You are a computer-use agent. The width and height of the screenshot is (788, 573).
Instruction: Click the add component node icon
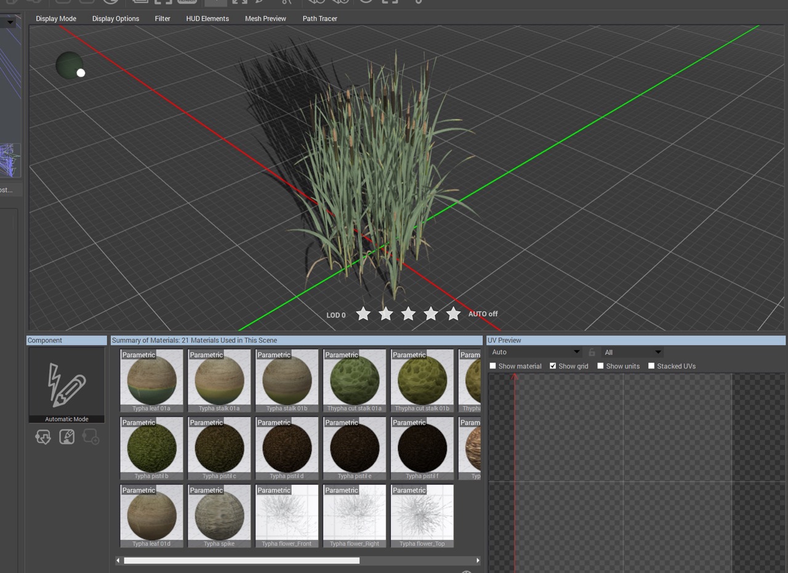(90, 437)
